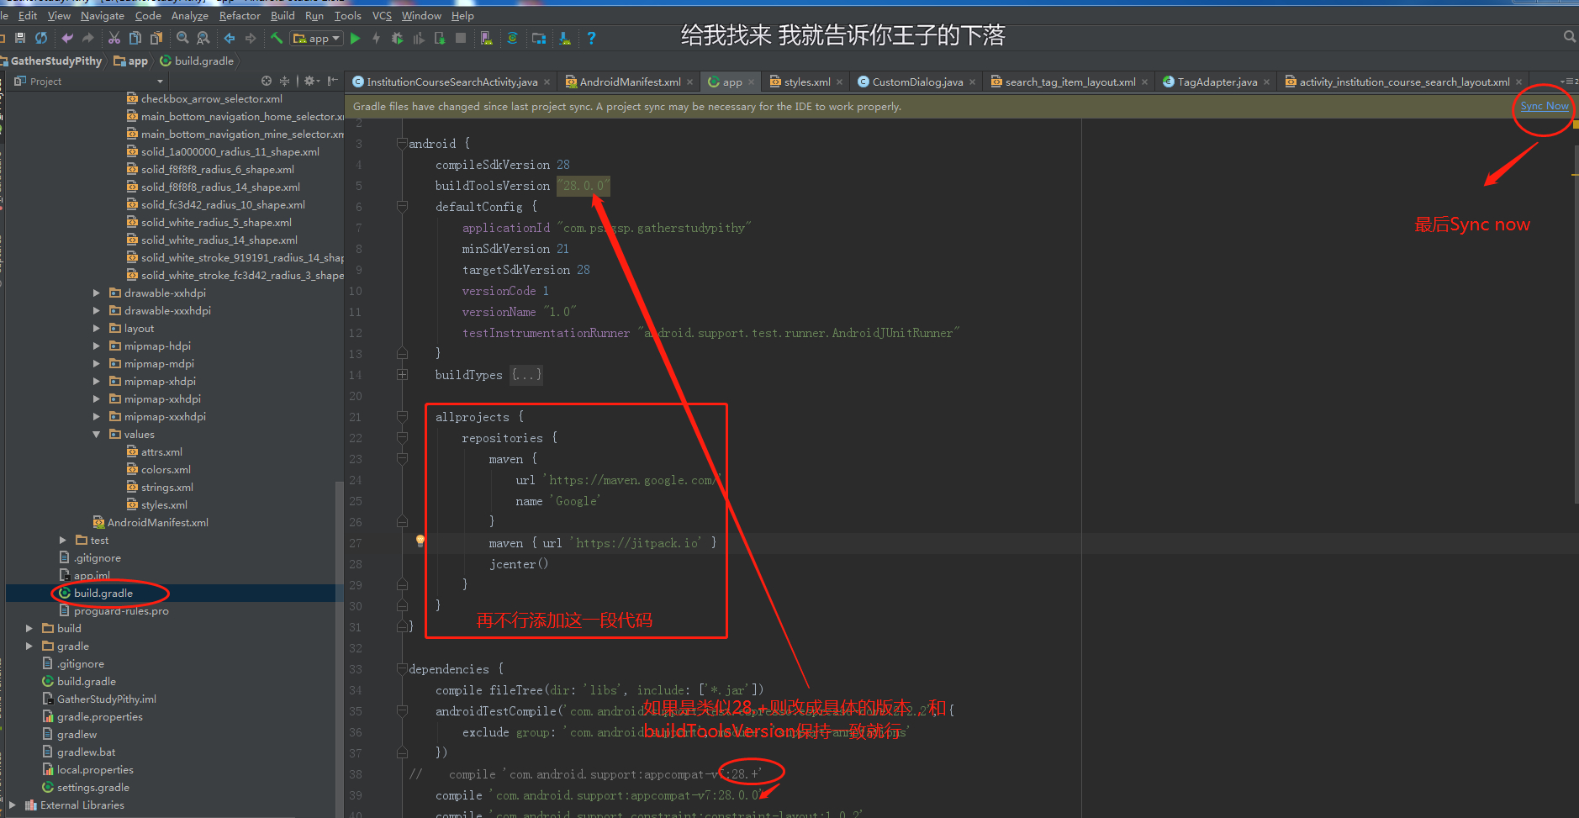Open the AVD Manager icon

tap(486, 38)
